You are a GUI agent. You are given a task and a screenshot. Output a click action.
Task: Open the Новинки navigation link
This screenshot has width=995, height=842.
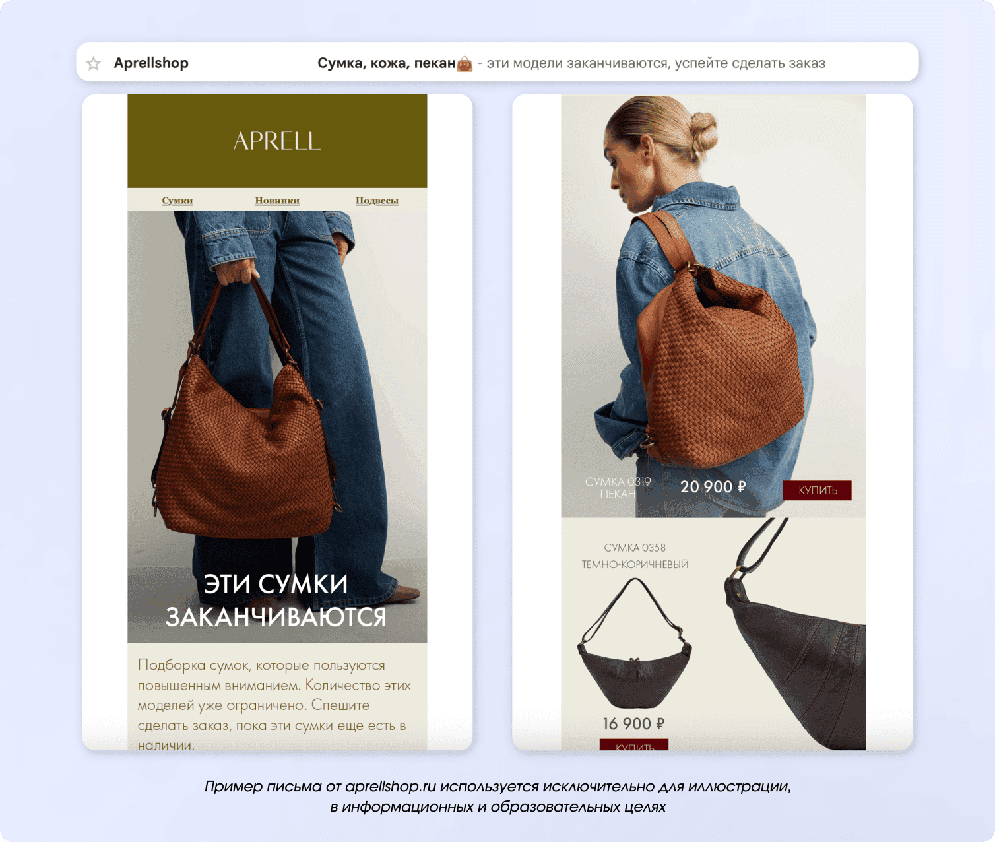pos(277,201)
